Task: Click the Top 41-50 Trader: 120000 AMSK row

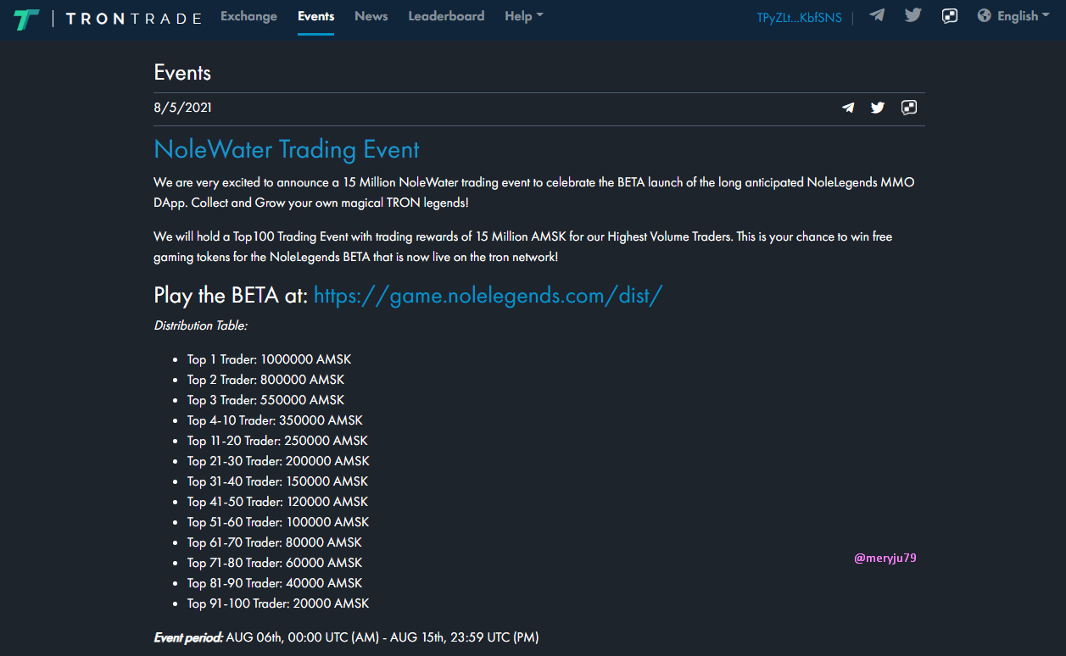Action: (x=277, y=502)
